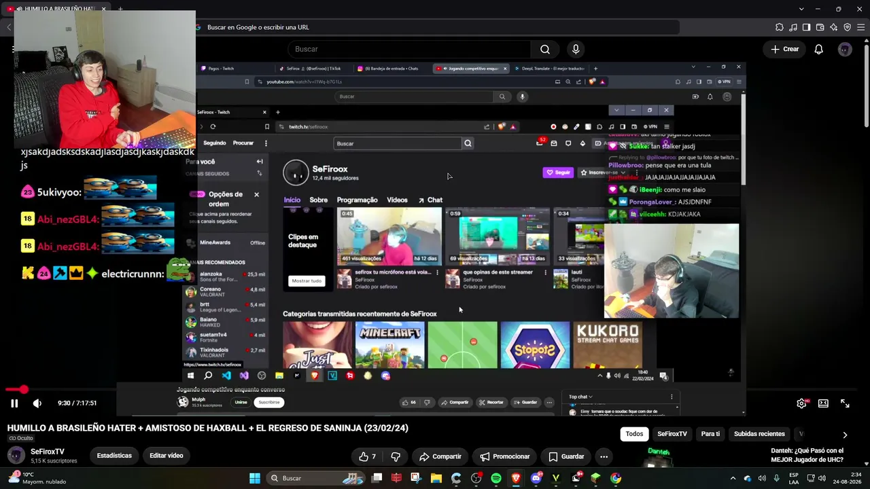The height and width of the screenshot is (489, 870).
Task: Toggle the browser sidebar panel icon
Action: tap(806, 27)
